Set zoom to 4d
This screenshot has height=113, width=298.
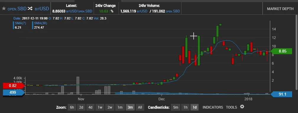pos(90,107)
